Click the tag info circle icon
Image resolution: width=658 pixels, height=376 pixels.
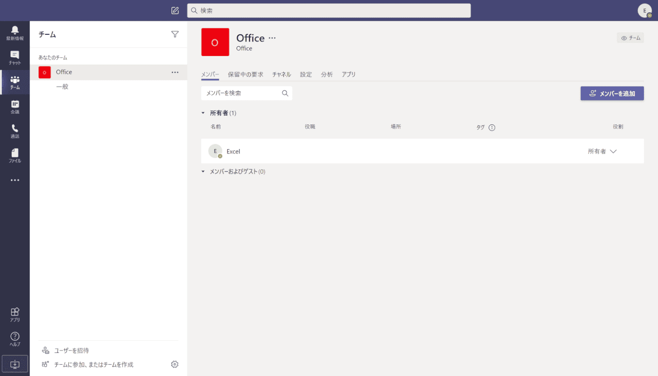click(x=492, y=127)
